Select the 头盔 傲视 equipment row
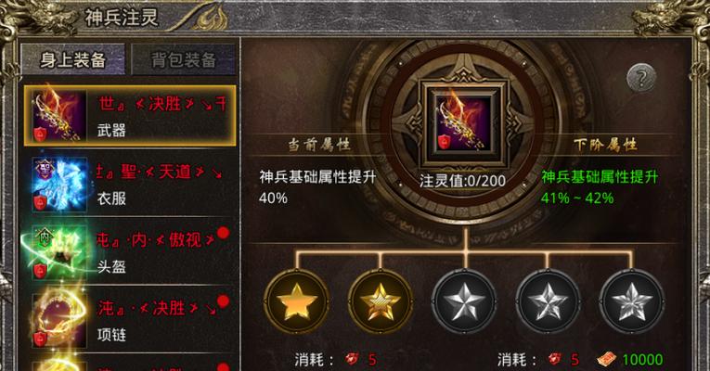 (130, 252)
